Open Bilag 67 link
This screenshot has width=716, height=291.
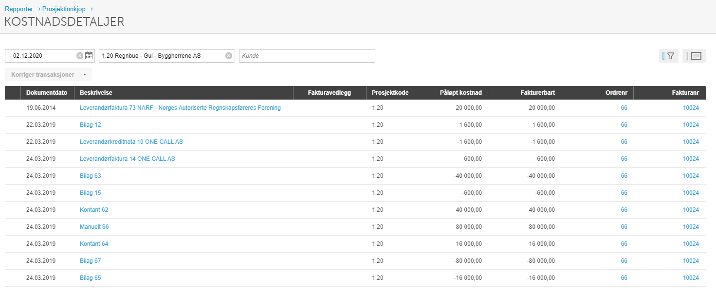(x=91, y=261)
